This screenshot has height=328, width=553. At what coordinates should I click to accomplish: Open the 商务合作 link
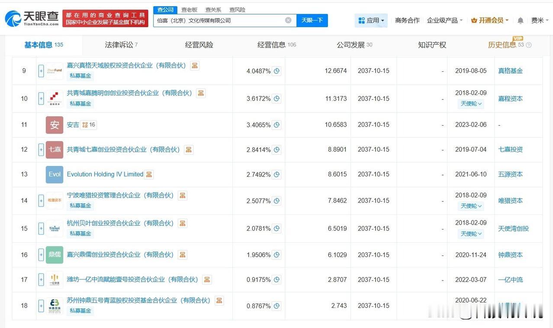407,20
